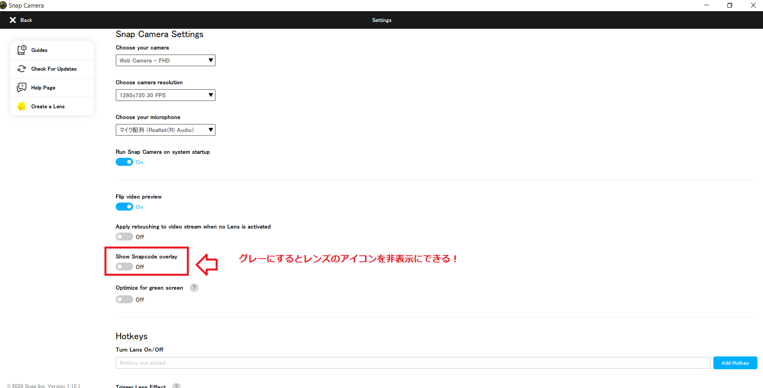Click the Turn Lens On/Off label
The image size is (763, 388).
[x=139, y=350]
